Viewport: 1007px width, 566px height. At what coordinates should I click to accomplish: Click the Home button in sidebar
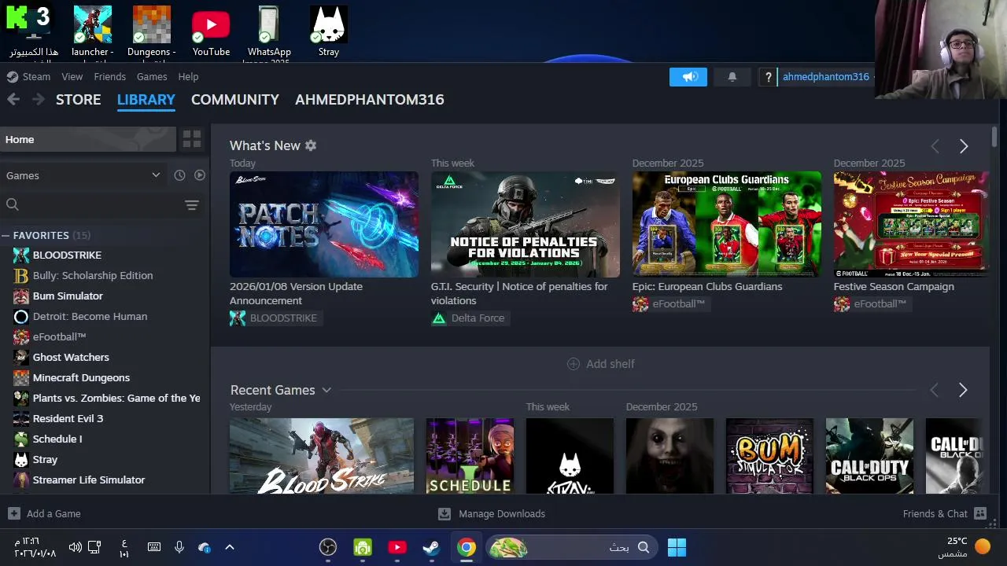(x=88, y=139)
